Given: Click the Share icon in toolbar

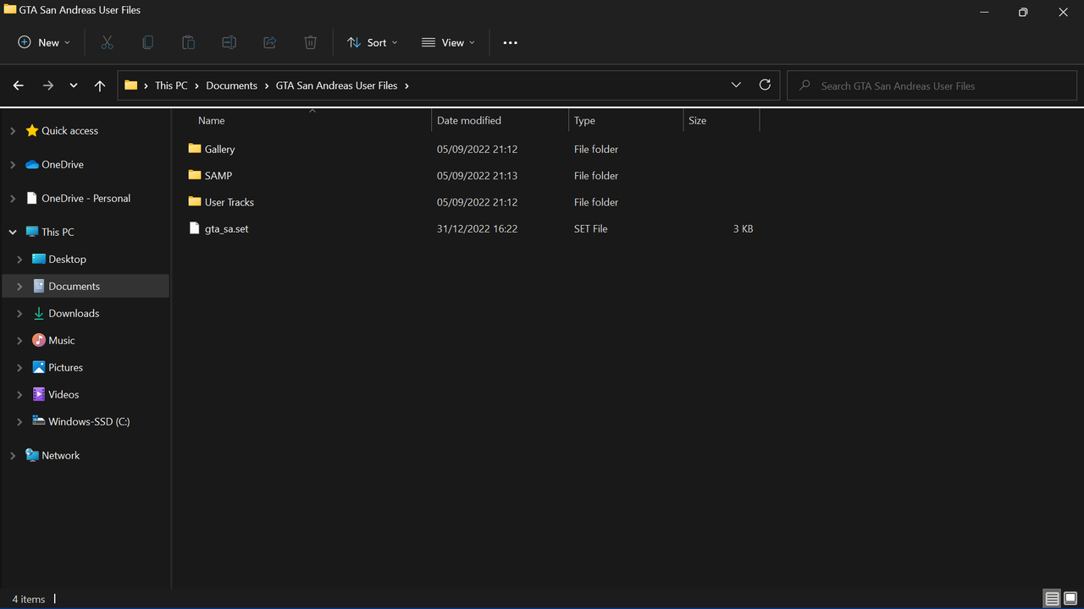Looking at the screenshot, I should [x=269, y=42].
